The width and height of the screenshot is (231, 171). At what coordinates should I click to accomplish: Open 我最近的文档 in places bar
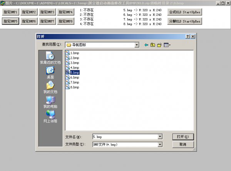50,58
